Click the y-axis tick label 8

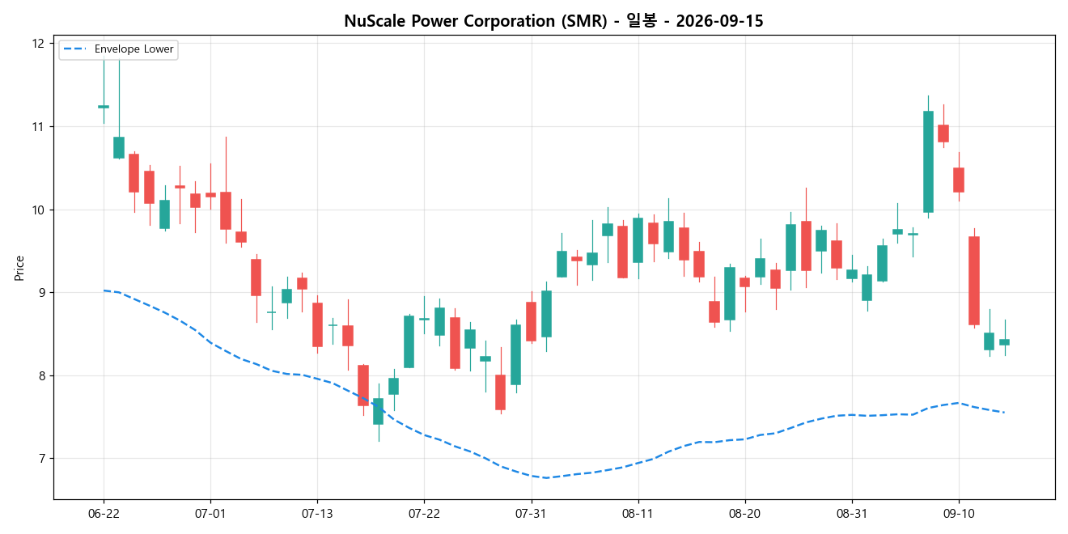point(41,376)
